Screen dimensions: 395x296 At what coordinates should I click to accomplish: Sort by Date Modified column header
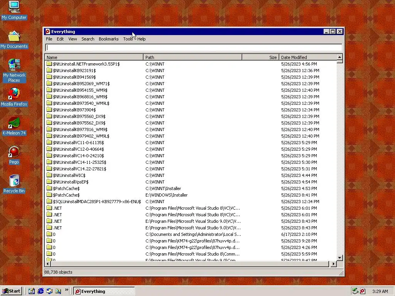[308, 57]
